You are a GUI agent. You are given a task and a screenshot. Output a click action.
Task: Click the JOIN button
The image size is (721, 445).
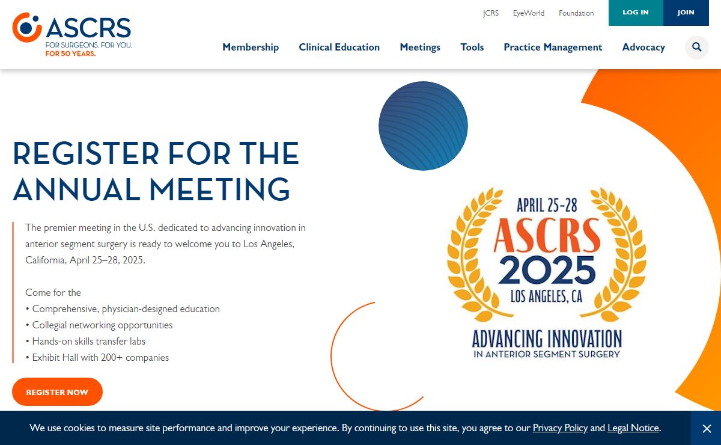click(x=686, y=13)
